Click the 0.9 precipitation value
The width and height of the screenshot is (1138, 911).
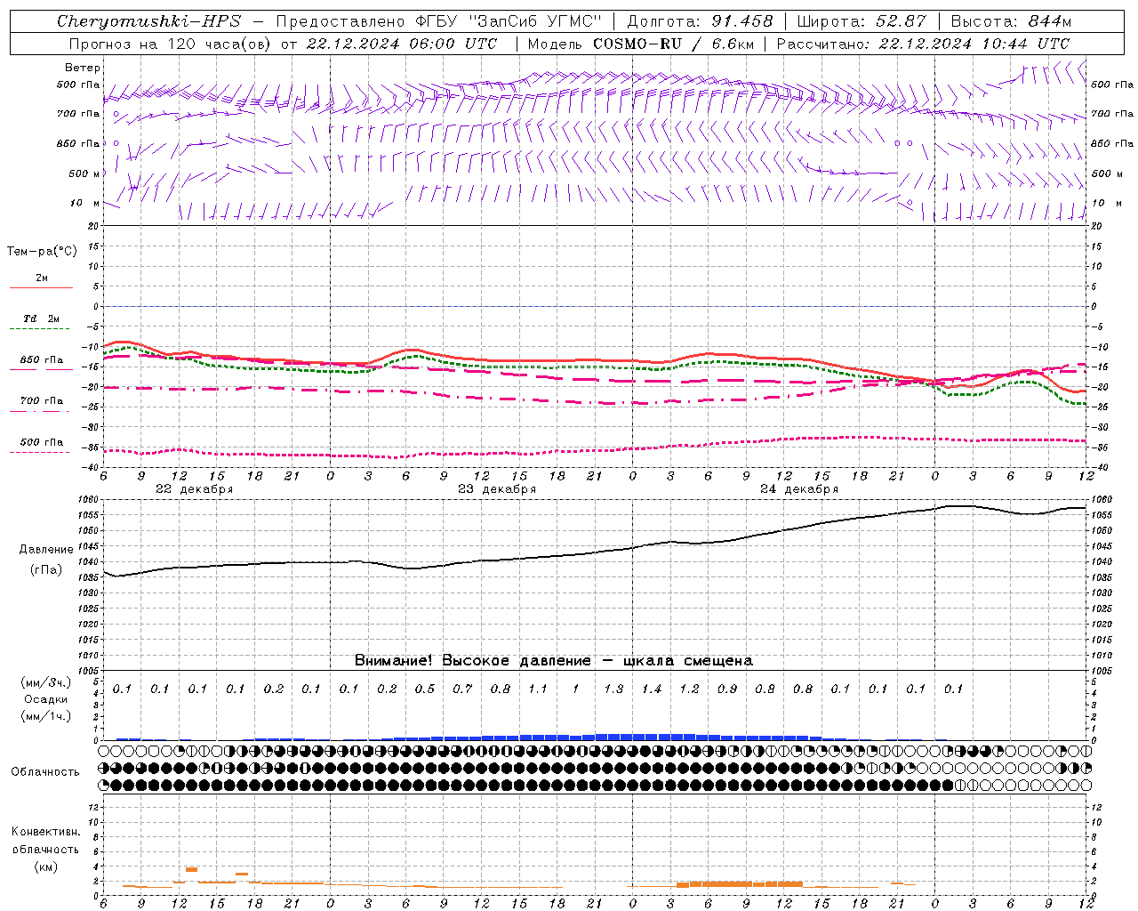(727, 689)
